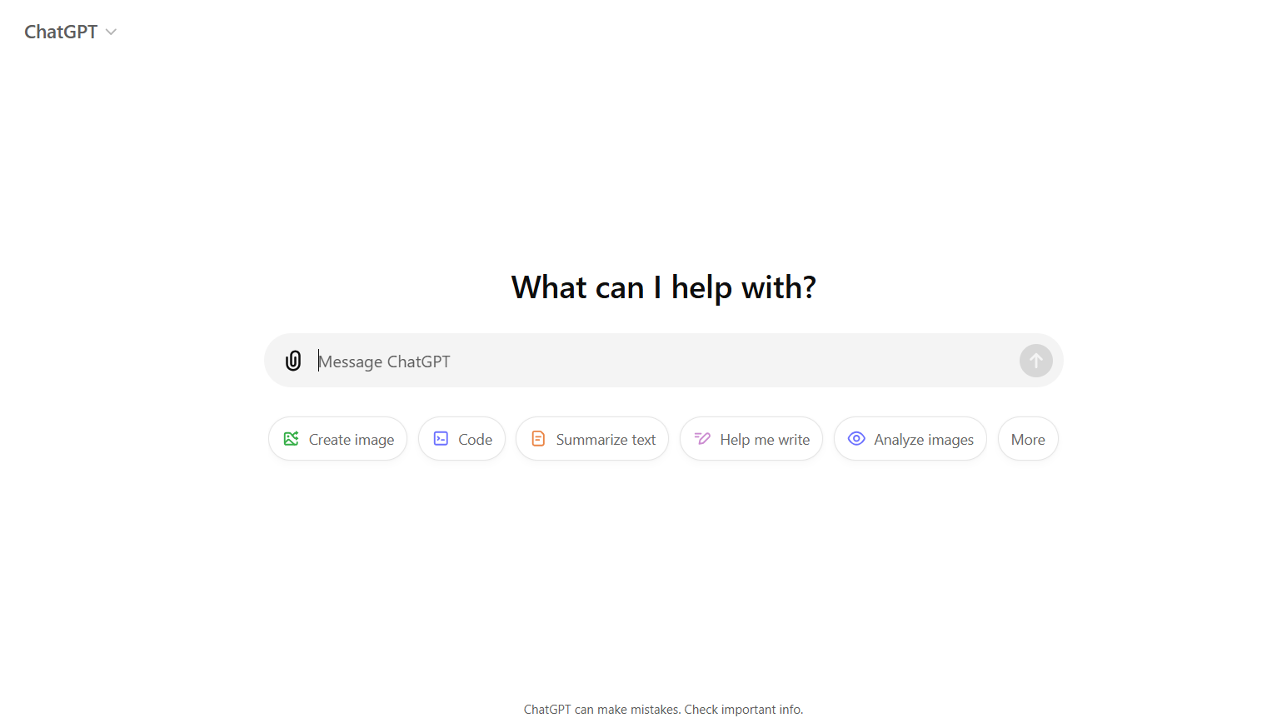1267x718 pixels.
Task: Choose the Code suggestion chip
Action: [x=461, y=439]
